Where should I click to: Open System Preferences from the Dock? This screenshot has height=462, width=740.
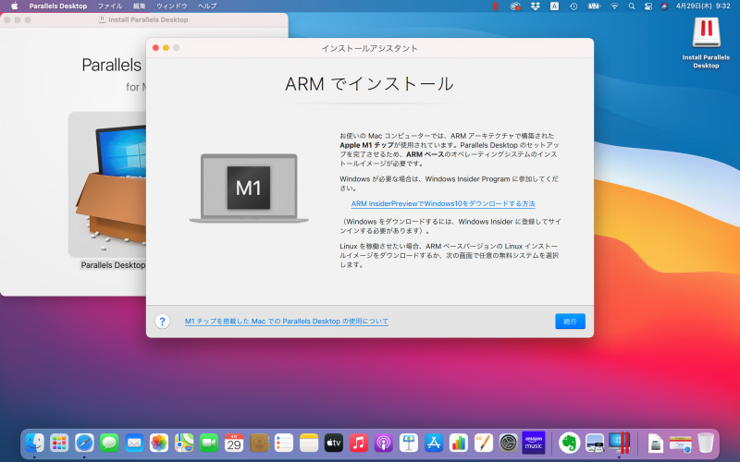508,443
